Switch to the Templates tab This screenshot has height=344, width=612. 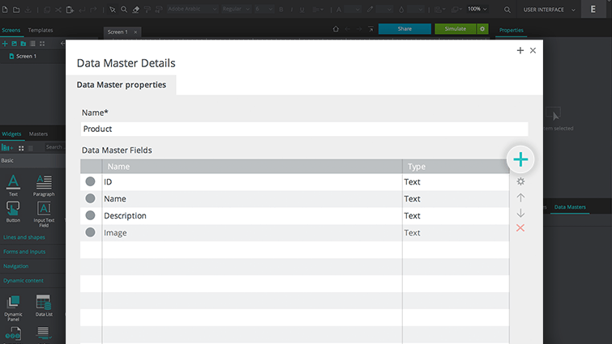pos(41,30)
